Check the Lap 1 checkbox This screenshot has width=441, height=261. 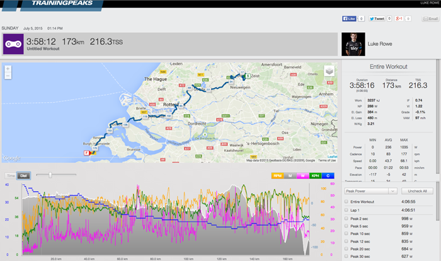[346, 210]
